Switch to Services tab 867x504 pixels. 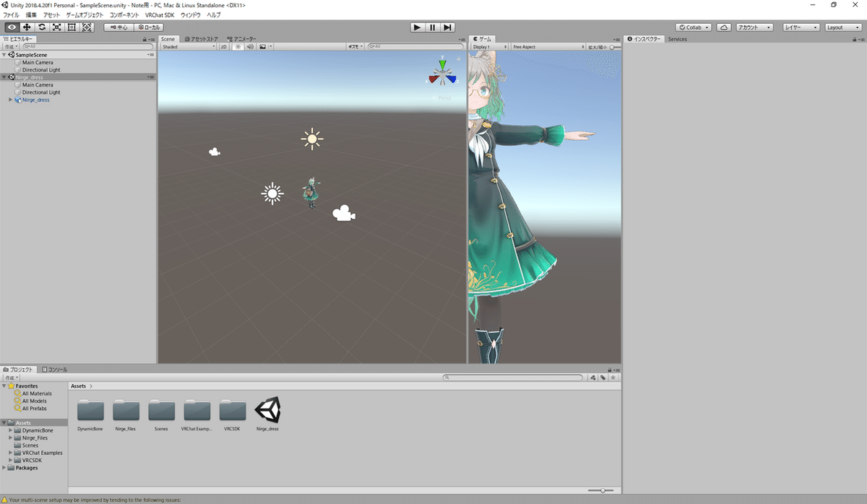pos(677,39)
